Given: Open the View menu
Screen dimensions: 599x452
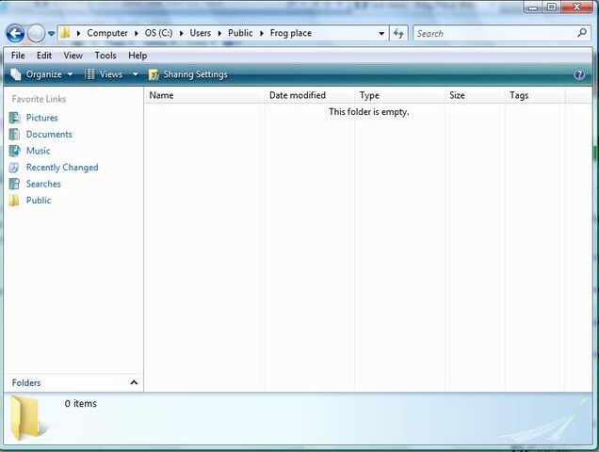Looking at the screenshot, I should (x=73, y=56).
